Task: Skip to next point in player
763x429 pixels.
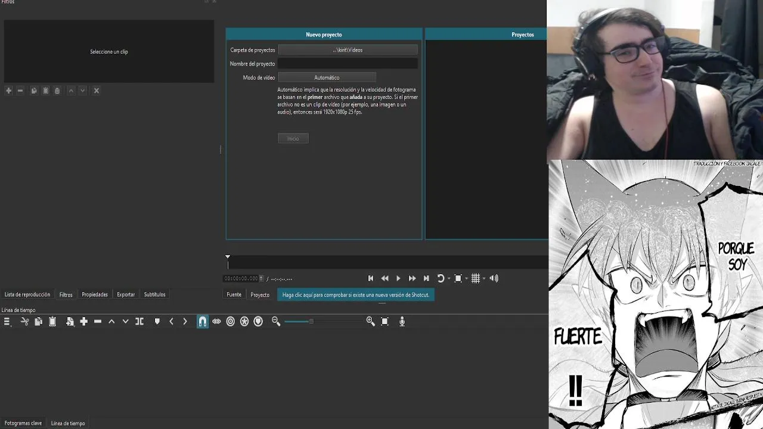Action: pyautogui.click(x=426, y=278)
